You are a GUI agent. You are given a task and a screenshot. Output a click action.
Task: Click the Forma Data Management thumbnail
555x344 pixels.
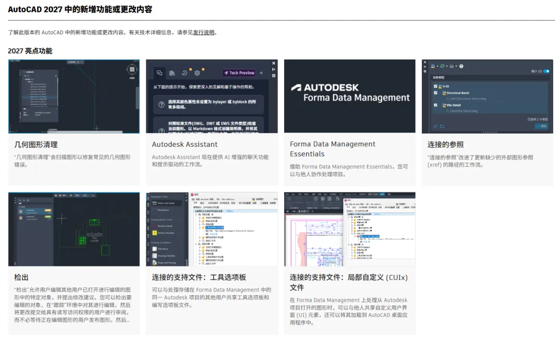pyautogui.click(x=350, y=96)
